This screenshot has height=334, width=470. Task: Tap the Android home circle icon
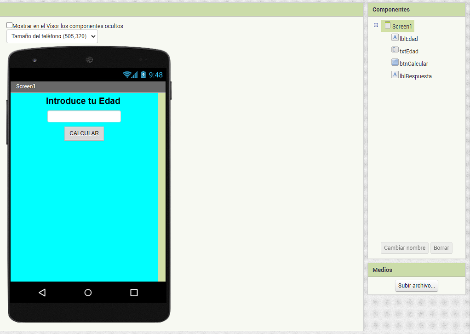(x=88, y=293)
